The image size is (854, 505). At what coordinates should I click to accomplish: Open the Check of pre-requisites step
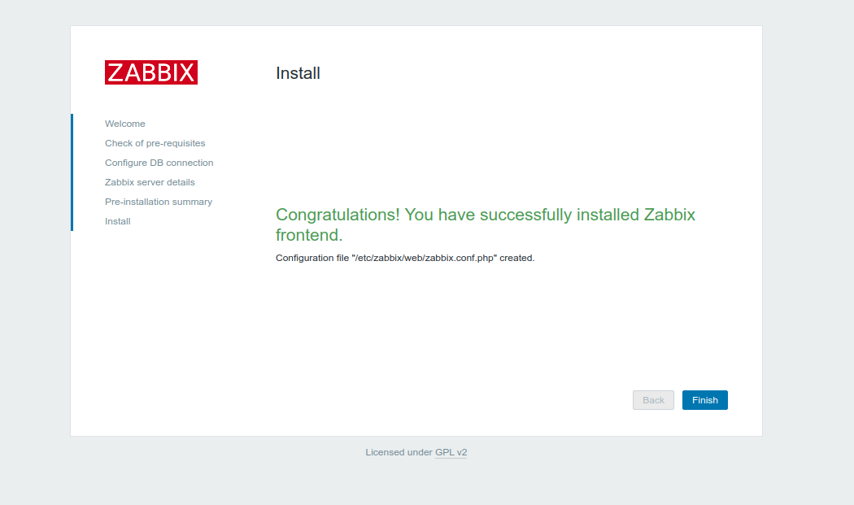[155, 143]
